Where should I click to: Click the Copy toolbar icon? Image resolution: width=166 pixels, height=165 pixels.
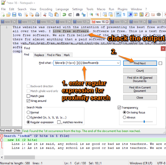tap(51, 15)
